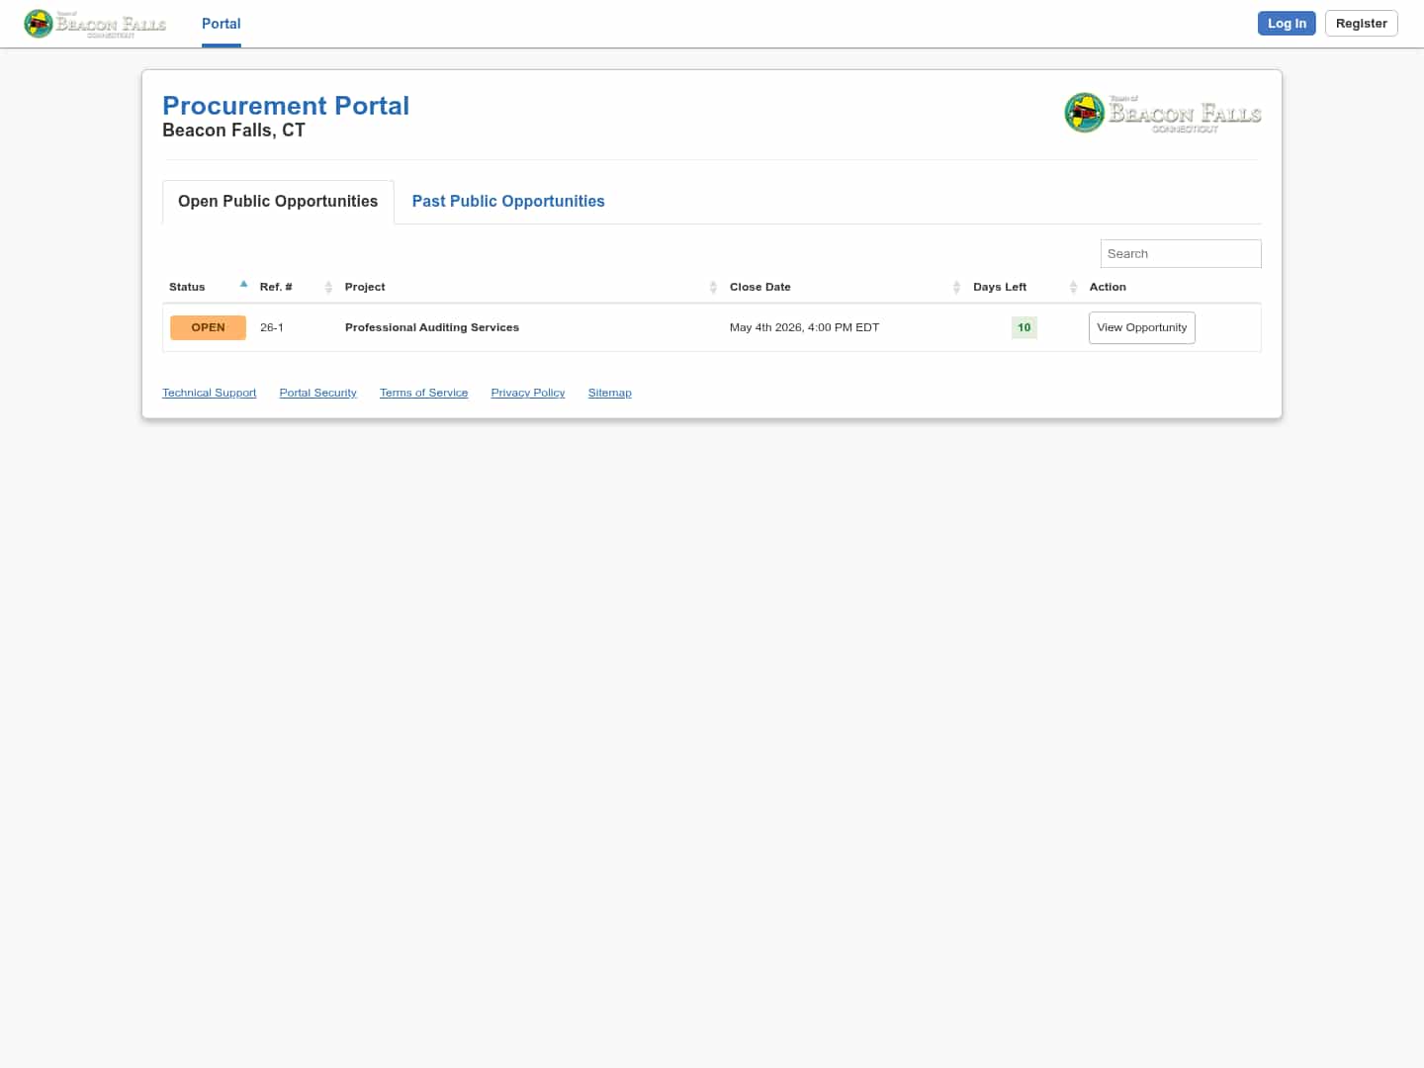The height and width of the screenshot is (1068, 1424).
Task: Open the Privacy Policy link
Action: click(527, 394)
